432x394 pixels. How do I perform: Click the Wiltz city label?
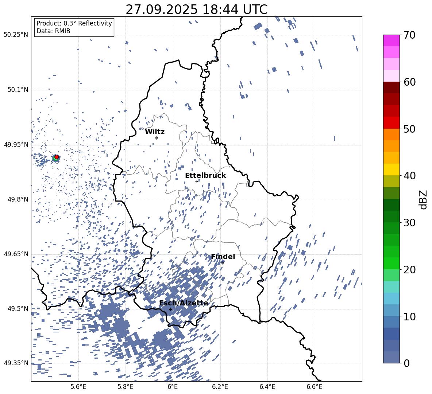[x=155, y=132]
